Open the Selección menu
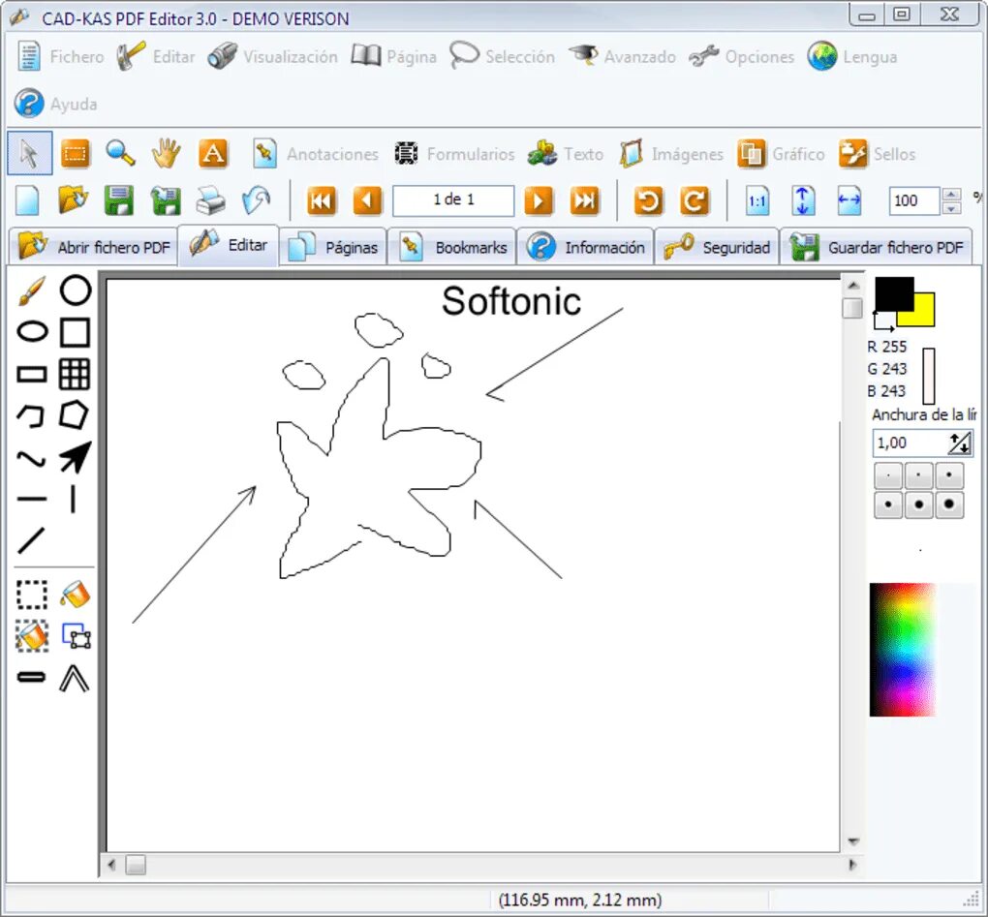988x917 pixels. pos(502,57)
